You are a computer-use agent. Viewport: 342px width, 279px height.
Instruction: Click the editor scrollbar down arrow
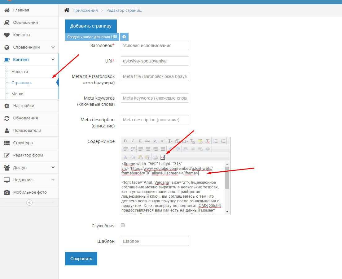[227, 212]
